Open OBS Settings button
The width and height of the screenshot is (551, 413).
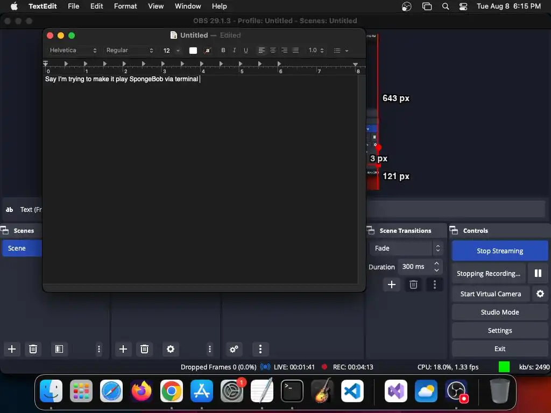click(x=500, y=330)
